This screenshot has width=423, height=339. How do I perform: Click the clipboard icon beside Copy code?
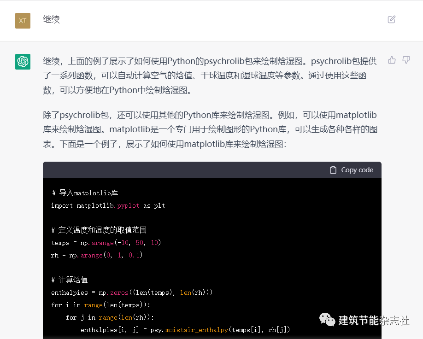pos(332,169)
